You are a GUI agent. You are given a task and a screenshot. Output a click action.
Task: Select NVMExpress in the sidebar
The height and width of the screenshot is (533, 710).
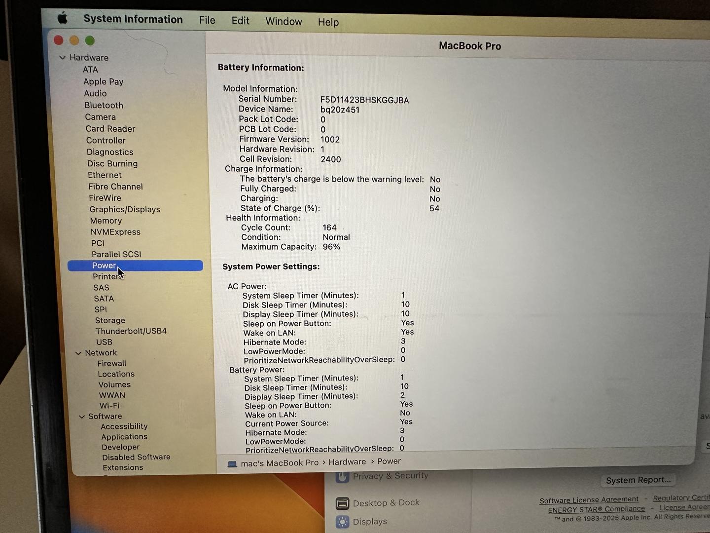115,232
